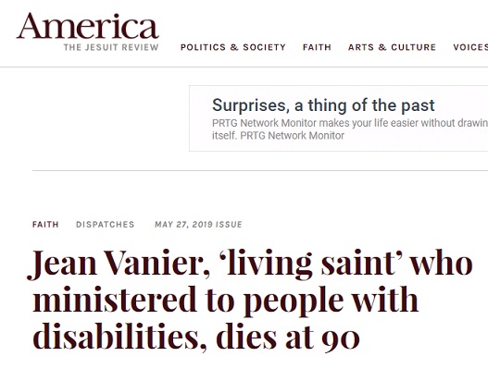
Task: Click 'ministered to people with' headline line
Action: [225, 301]
